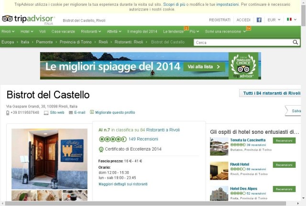Click impostazioni cookie link
Screen dimensions: 306x206
[x=228, y=4]
